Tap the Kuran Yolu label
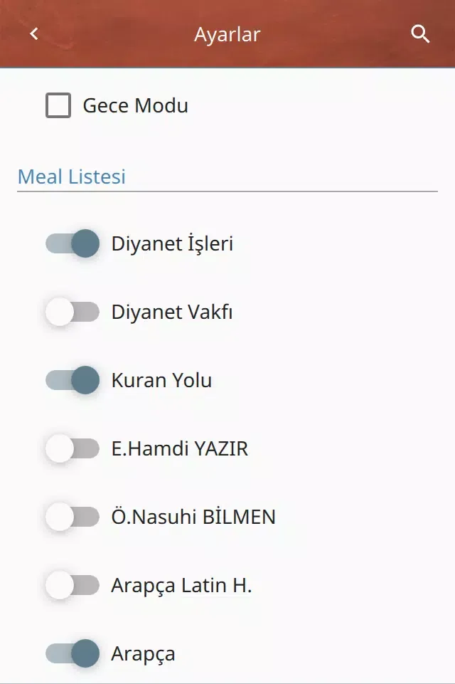Image resolution: width=455 pixels, height=684 pixels. [x=161, y=380]
